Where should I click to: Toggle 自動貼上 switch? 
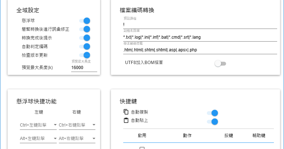[x=212, y=122]
